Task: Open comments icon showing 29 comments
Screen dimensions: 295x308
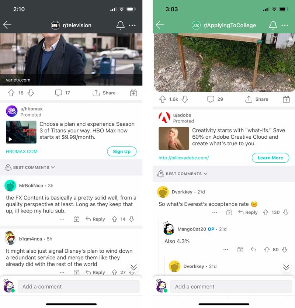Action: pyautogui.click(x=211, y=99)
